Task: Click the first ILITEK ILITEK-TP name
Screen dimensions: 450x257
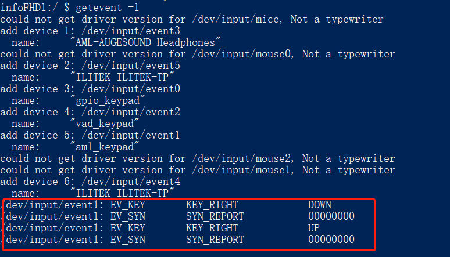Action: (122, 77)
